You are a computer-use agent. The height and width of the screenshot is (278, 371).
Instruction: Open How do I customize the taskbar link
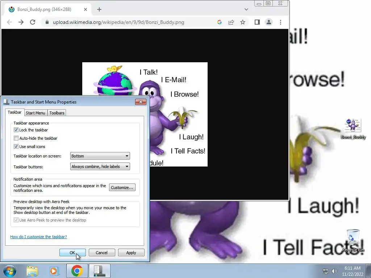pos(38,237)
